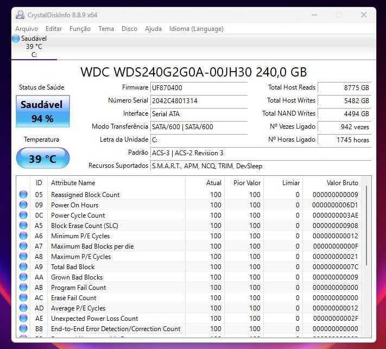Click the Total Host Writes value 5482 GB
Viewport: 386px width, 349px height.
click(345, 100)
